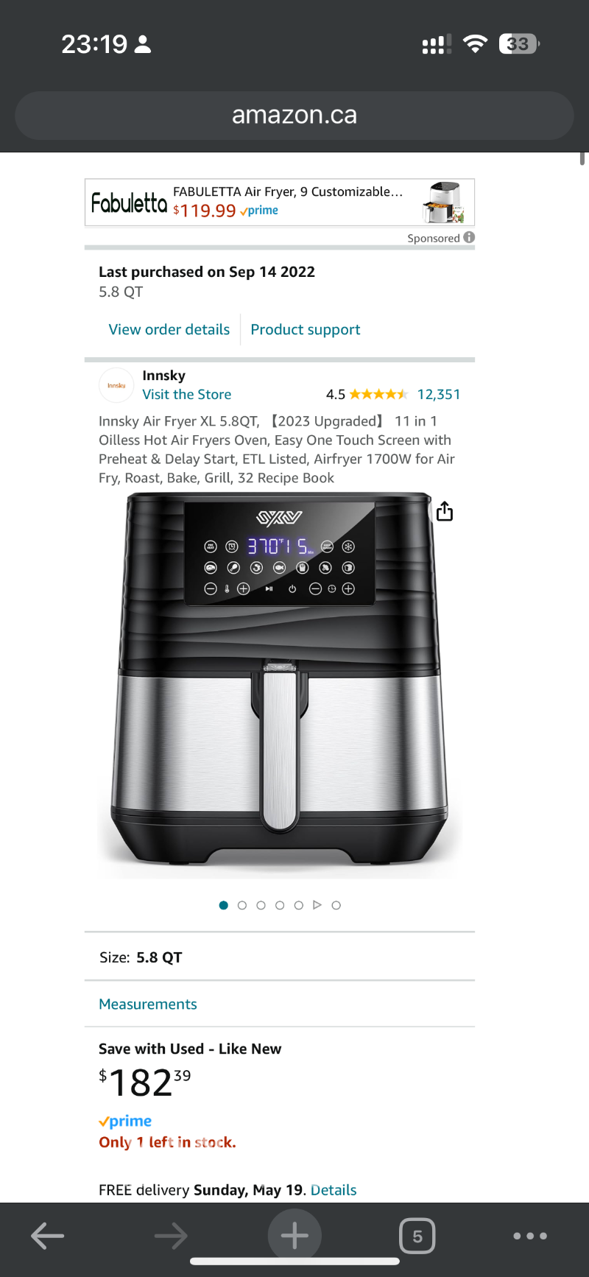
Task: Tap the share icon beside product image
Action: [x=445, y=511]
